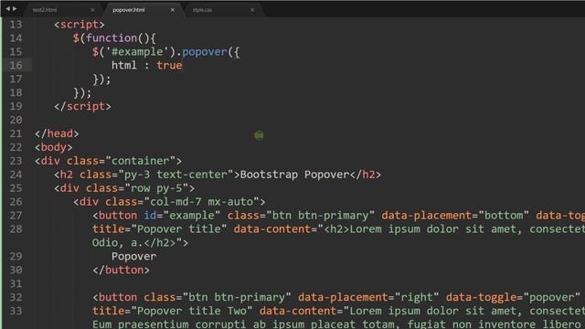The image size is (585, 329).
Task: Click the '#example' selector string
Action: 137,52
